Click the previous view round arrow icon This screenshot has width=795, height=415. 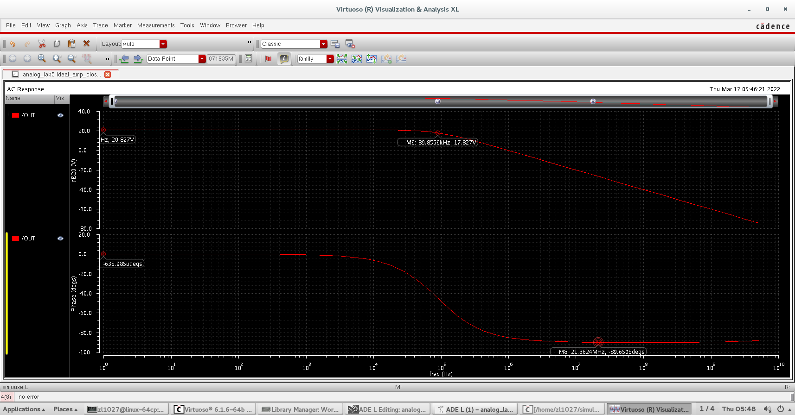pos(13,58)
